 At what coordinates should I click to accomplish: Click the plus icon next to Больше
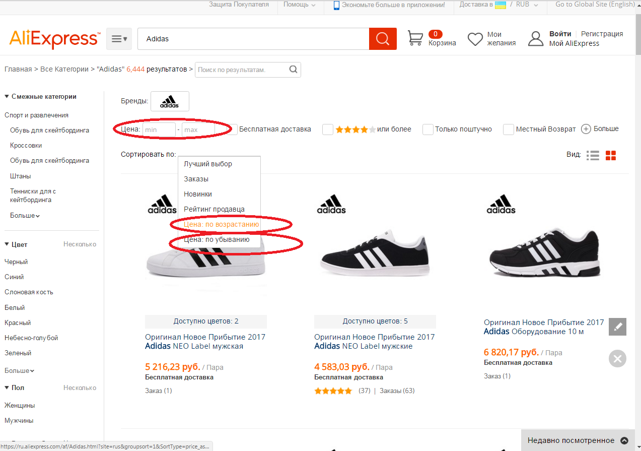586,129
